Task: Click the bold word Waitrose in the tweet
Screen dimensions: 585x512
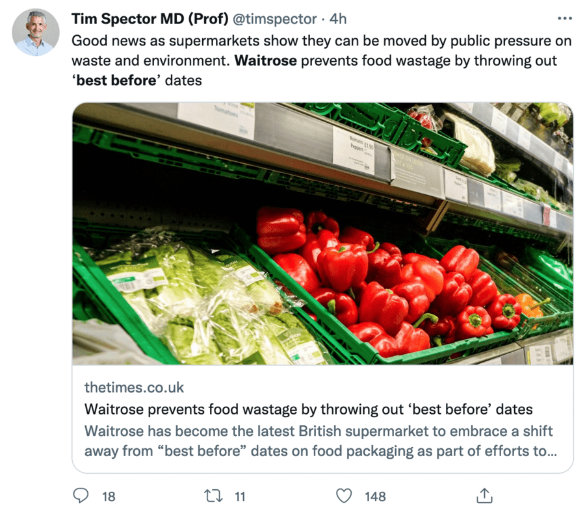Action: (265, 61)
